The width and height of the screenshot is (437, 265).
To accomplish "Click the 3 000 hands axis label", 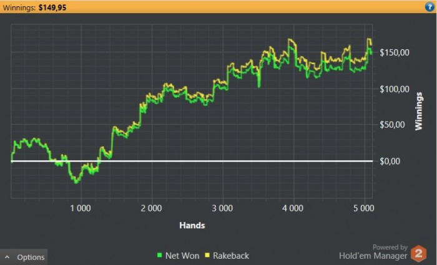I will coord(222,208).
